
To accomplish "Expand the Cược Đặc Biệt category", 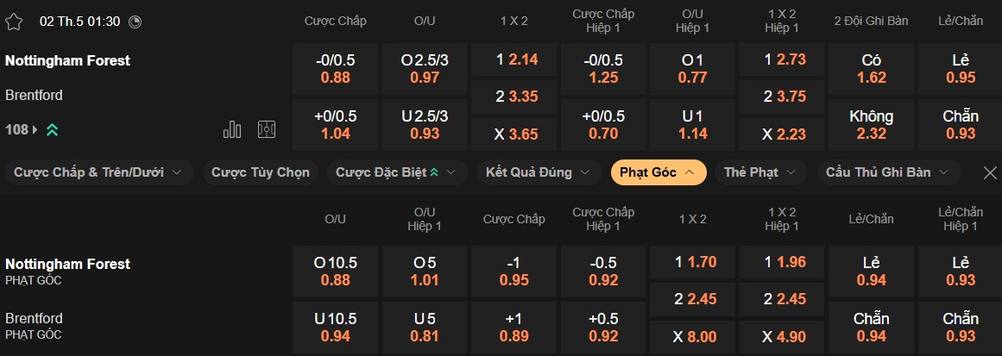I will click(397, 172).
